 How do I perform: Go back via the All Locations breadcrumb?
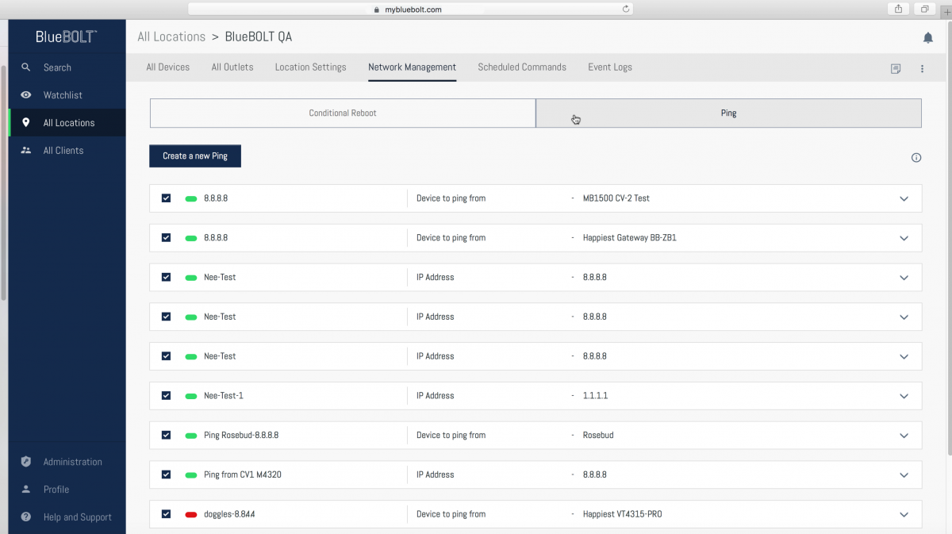(171, 36)
